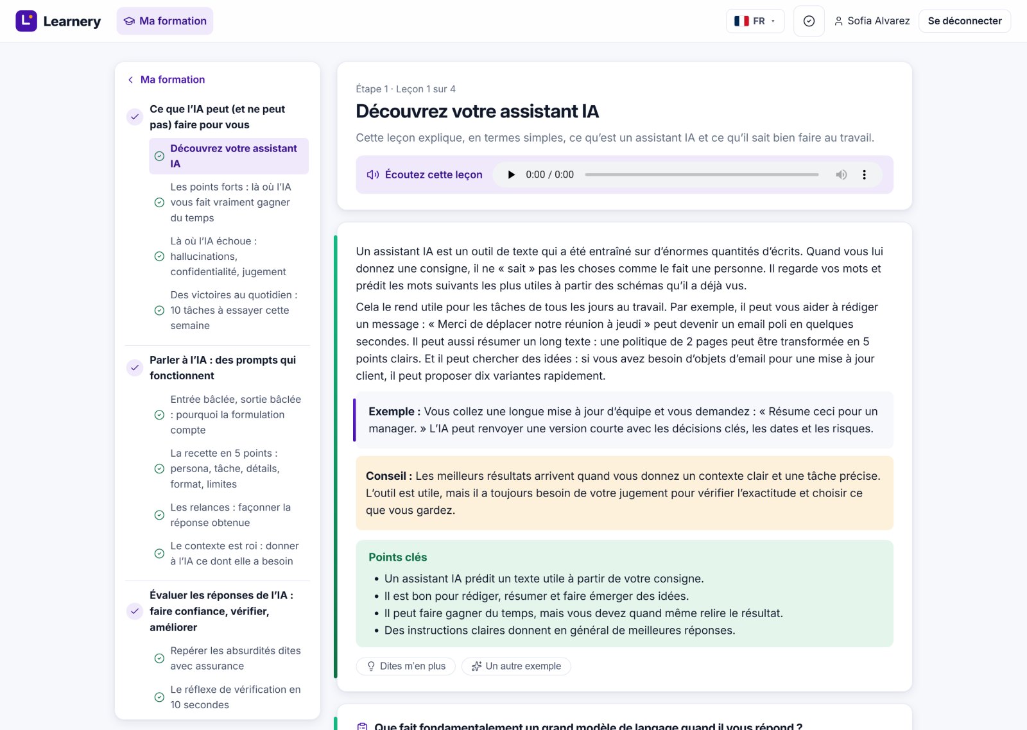Open lesson Des victoires au quotidien

229,310
